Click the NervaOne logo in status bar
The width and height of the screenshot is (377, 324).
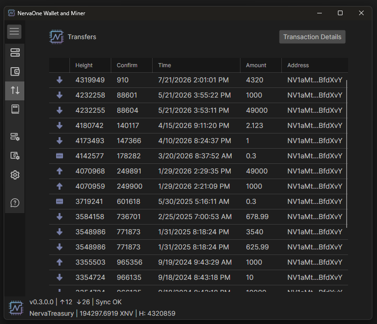click(16, 307)
